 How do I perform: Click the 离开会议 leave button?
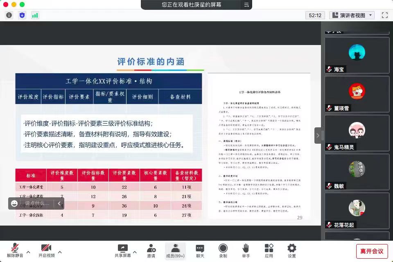tap(372, 251)
